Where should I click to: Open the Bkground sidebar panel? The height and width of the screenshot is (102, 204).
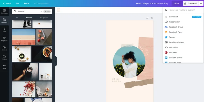[4, 39]
